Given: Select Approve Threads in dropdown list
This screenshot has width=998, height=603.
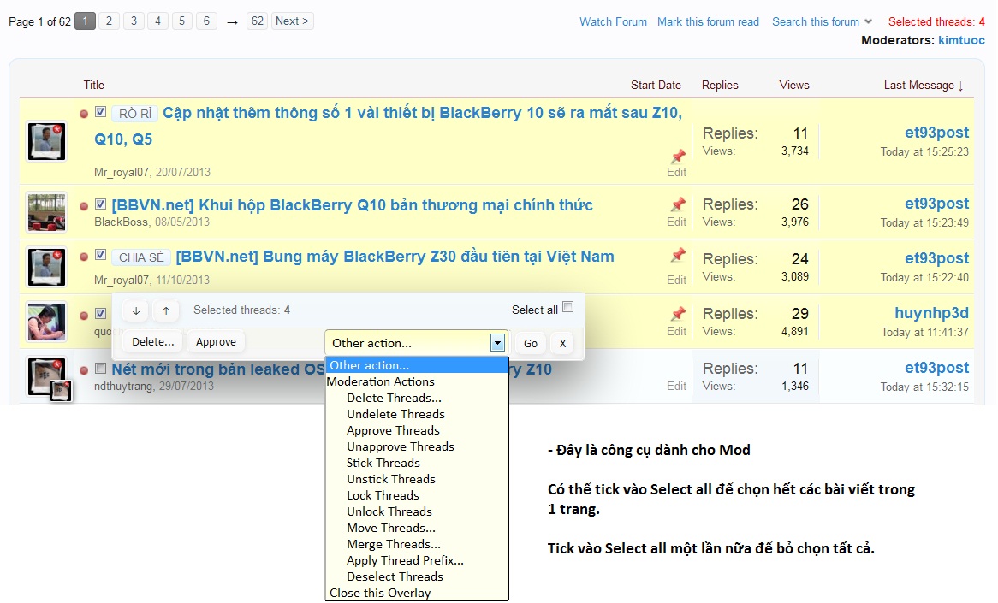Looking at the screenshot, I should (394, 430).
